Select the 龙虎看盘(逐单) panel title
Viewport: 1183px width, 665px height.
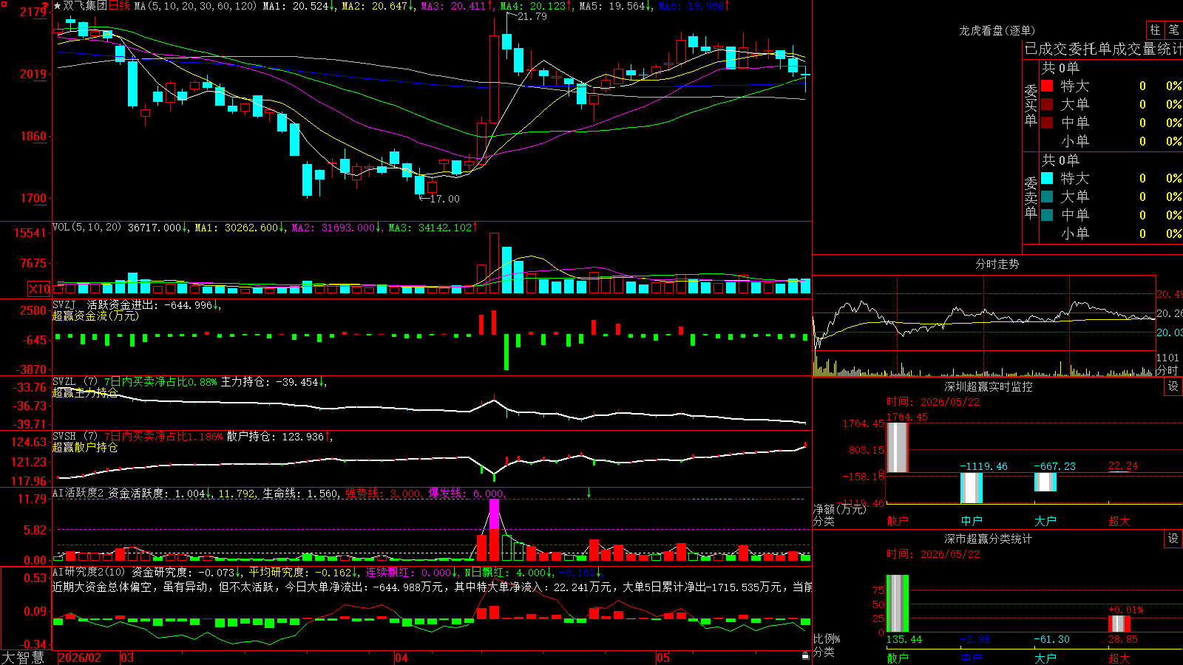(997, 30)
